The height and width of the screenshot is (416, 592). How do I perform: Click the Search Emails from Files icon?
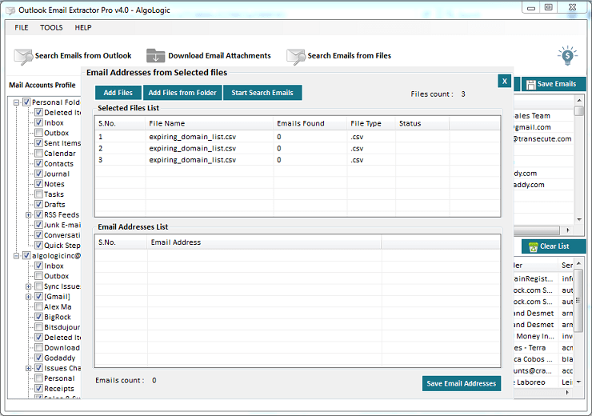click(296, 56)
